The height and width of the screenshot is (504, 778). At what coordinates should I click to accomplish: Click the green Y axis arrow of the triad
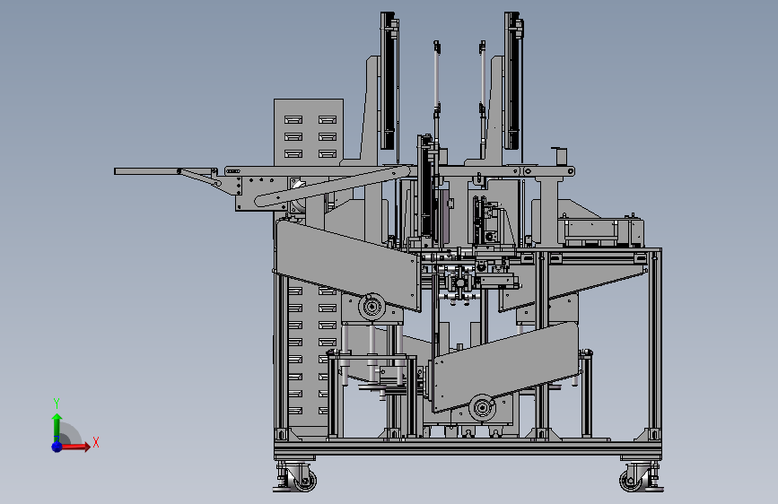(57, 428)
